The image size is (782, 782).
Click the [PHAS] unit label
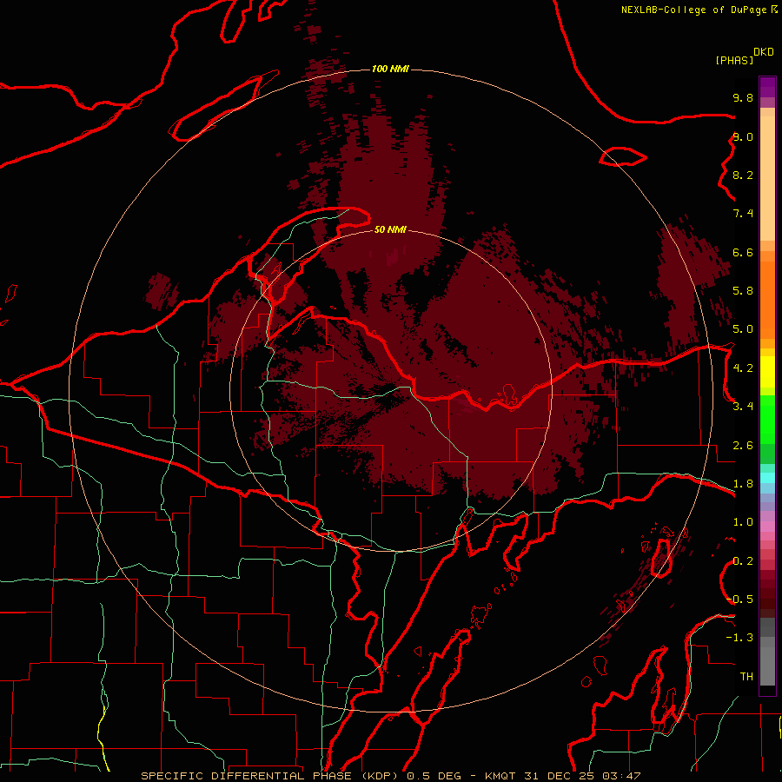(734, 61)
